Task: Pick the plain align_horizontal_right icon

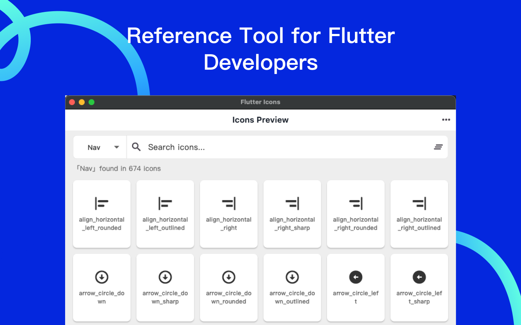Action: tap(229, 214)
